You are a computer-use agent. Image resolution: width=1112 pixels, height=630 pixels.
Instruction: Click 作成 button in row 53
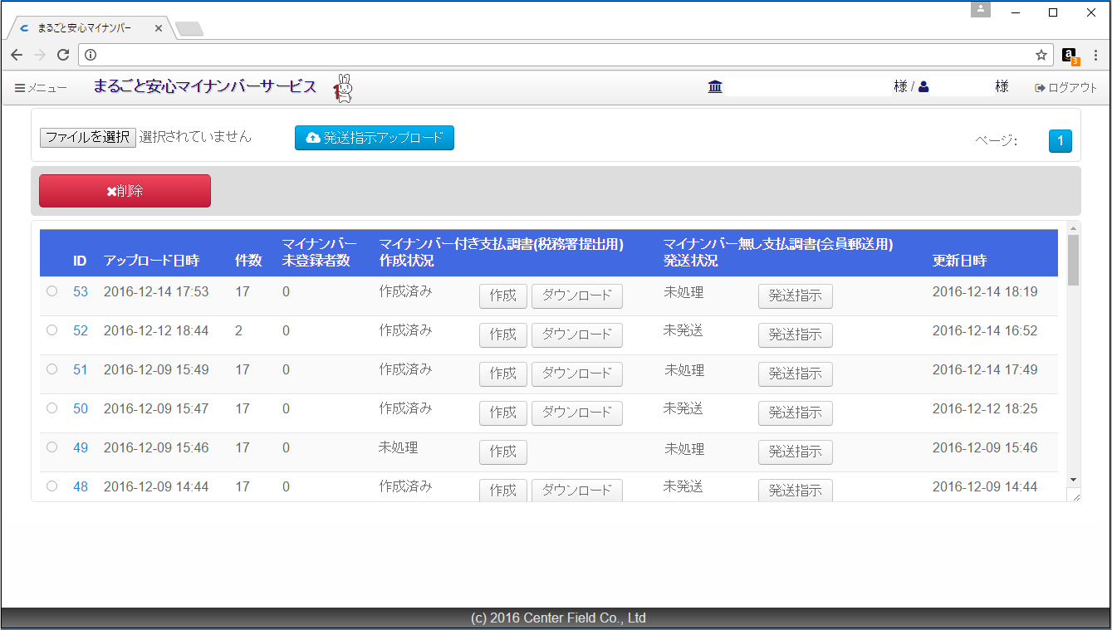(503, 296)
